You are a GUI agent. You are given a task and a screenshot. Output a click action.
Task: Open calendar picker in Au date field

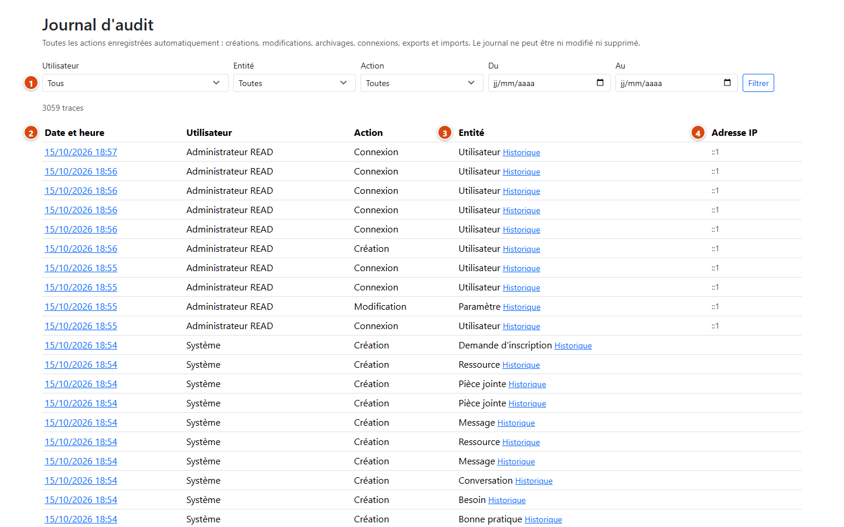[x=727, y=83]
